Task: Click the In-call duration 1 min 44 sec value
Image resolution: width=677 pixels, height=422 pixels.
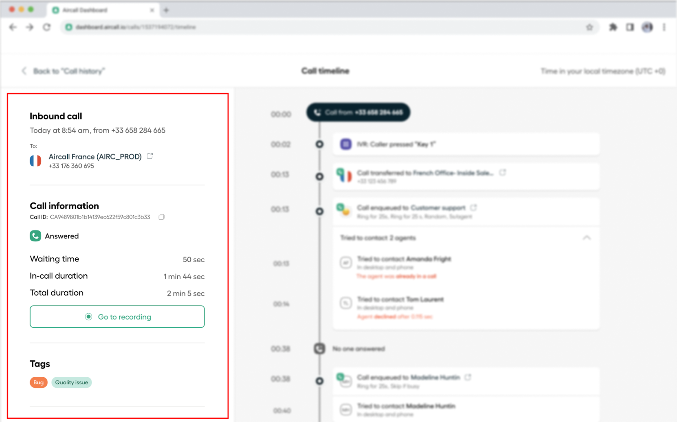Action: [x=184, y=277]
